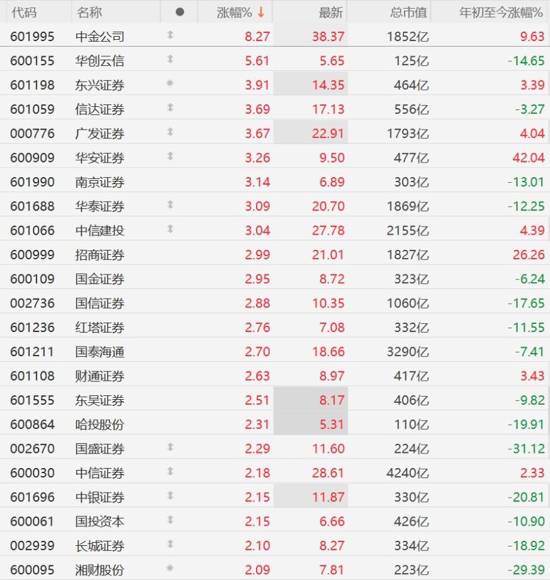Viewport: 550px width, 580px height.
Task: Click the gain value 8.27 for 中金公司
Action: pos(257,37)
